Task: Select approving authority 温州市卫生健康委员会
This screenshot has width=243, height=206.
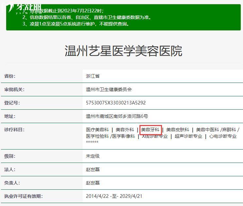Action: [x=109, y=89]
